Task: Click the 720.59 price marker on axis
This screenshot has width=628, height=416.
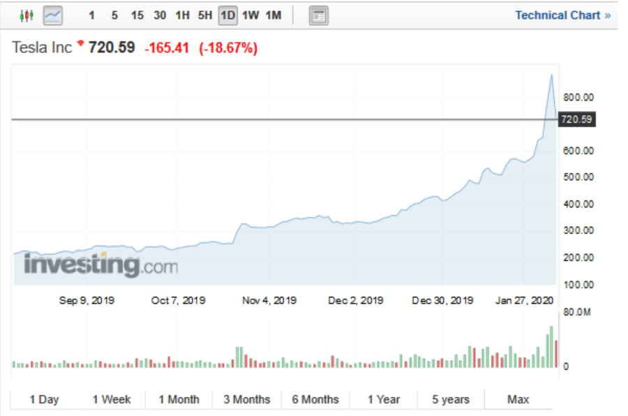Action: pos(577,119)
